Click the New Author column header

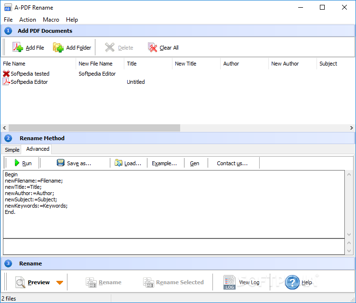point(292,64)
